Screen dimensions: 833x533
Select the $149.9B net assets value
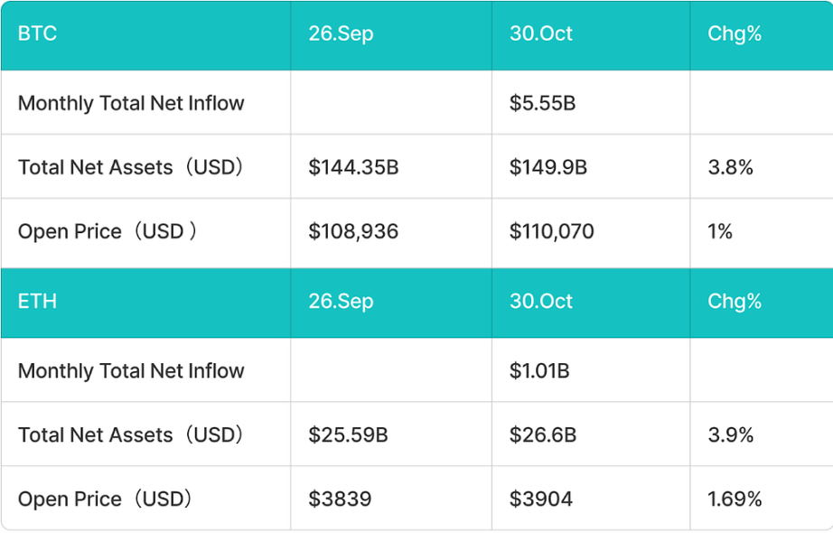(548, 167)
